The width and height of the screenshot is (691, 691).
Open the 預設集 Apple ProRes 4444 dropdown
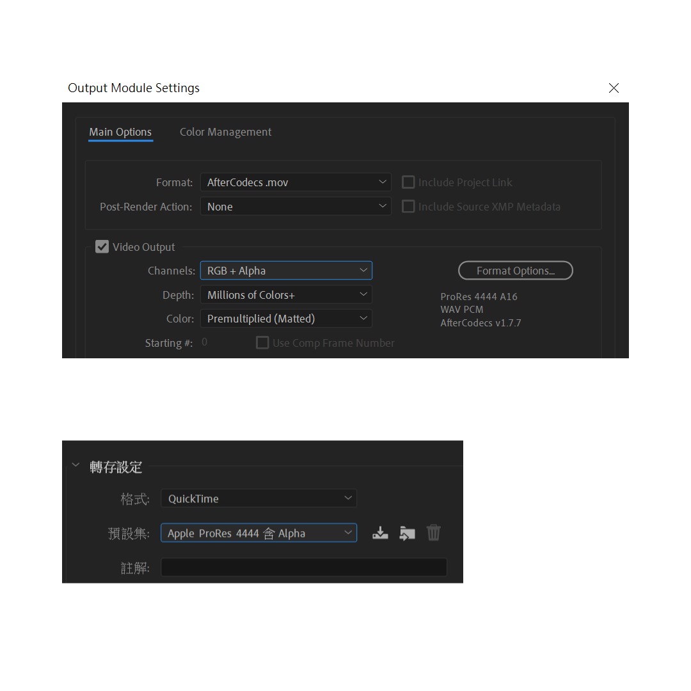click(258, 533)
